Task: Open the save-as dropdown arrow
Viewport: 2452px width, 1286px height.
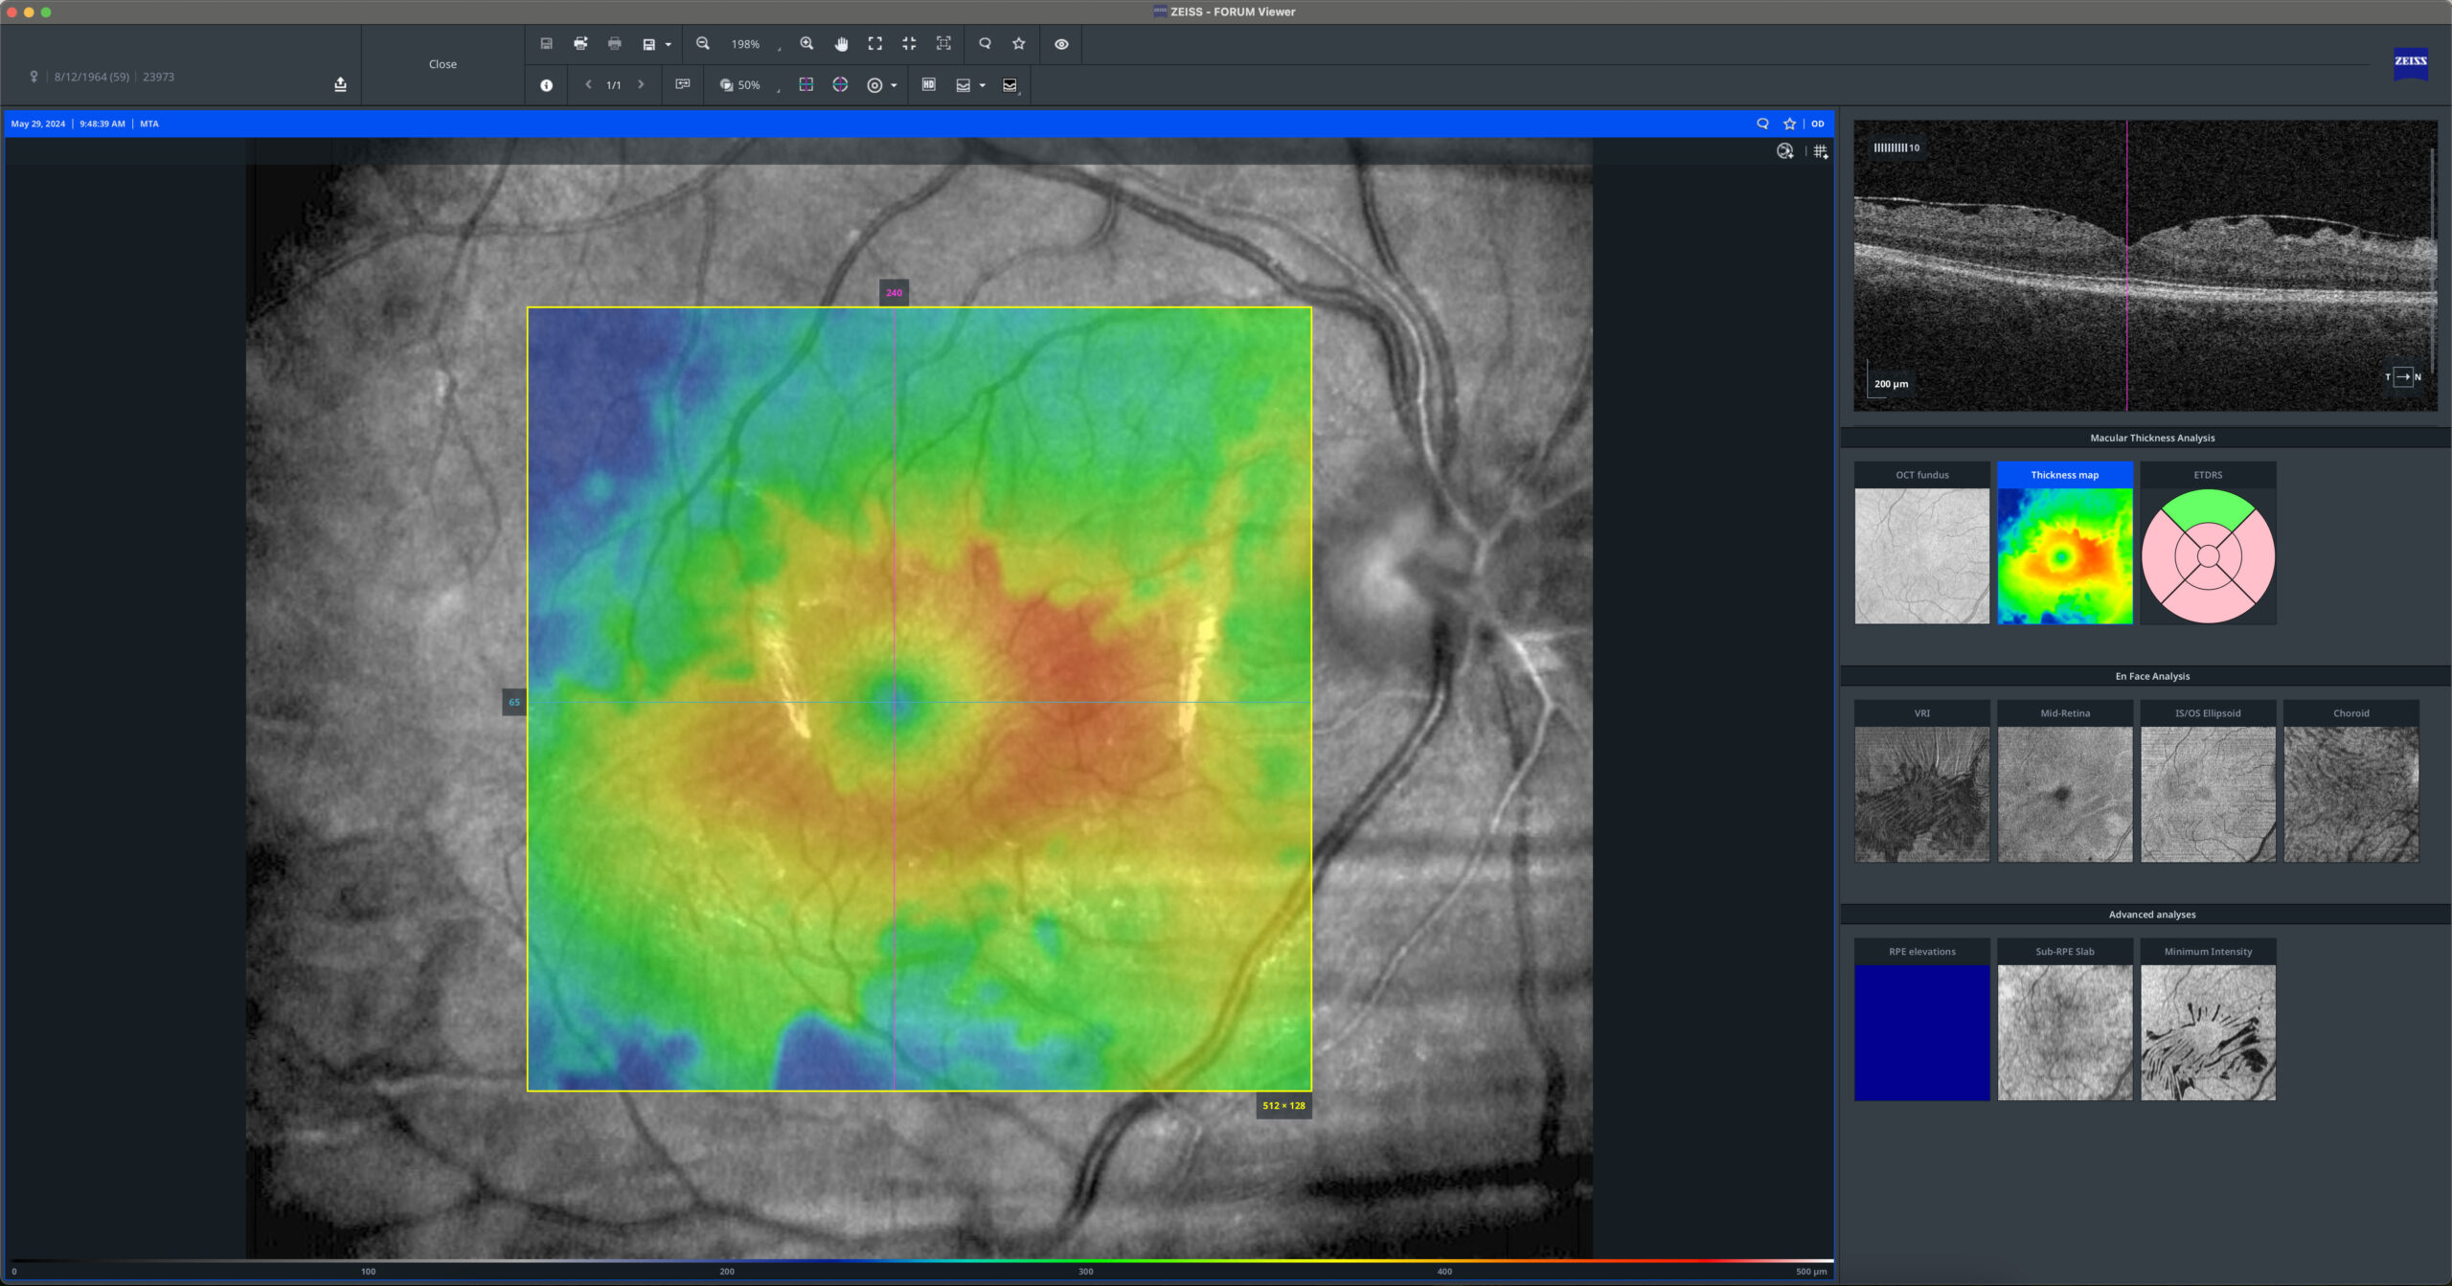Action: click(669, 44)
